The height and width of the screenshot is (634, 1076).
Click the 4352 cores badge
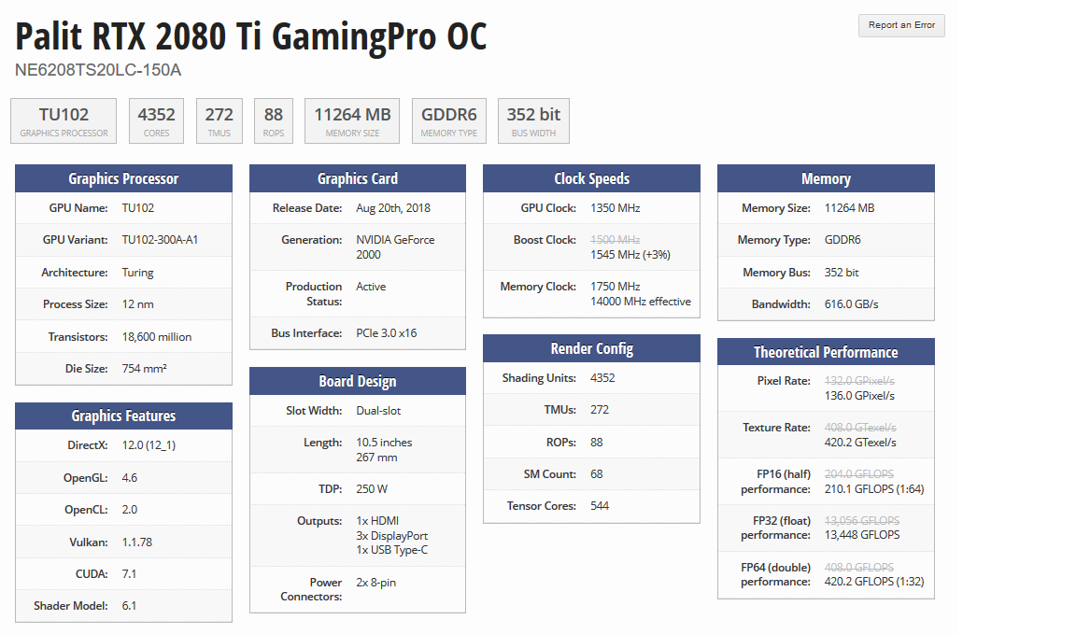pos(157,120)
